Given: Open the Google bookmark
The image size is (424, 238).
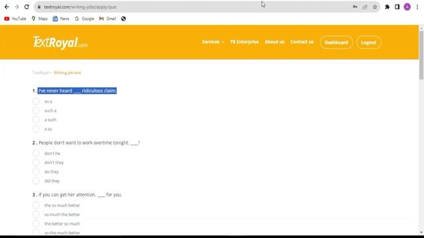Looking at the screenshot, I should tap(84, 19).
